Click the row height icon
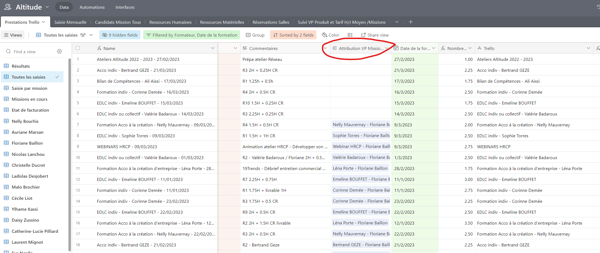 pos(350,35)
